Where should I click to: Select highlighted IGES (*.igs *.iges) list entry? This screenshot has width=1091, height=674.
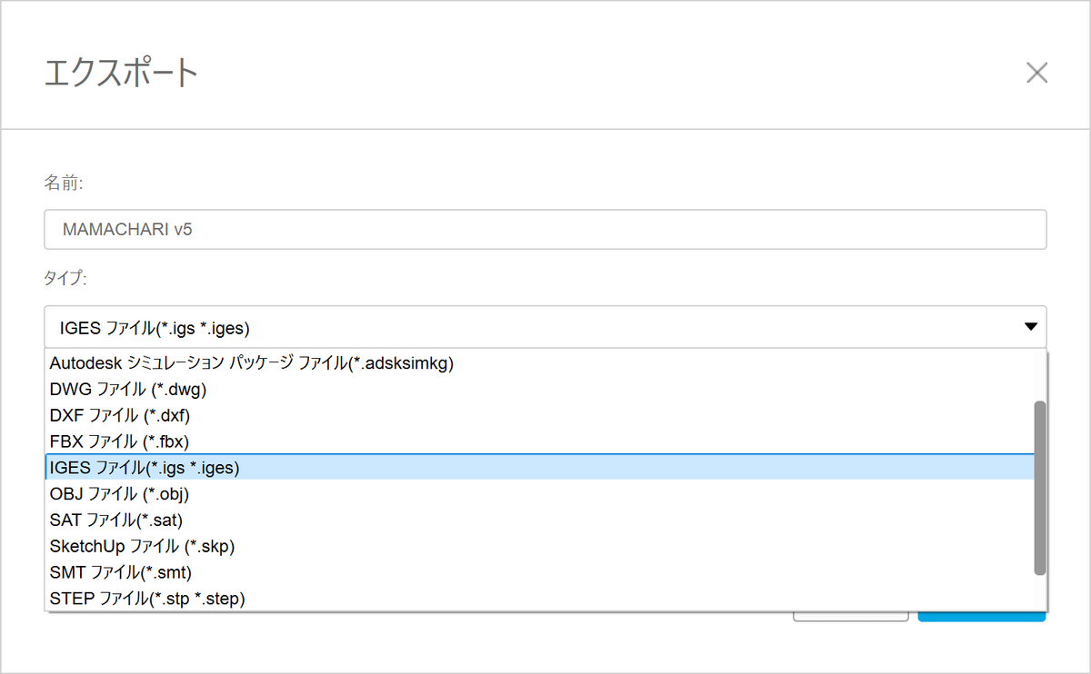click(x=145, y=468)
